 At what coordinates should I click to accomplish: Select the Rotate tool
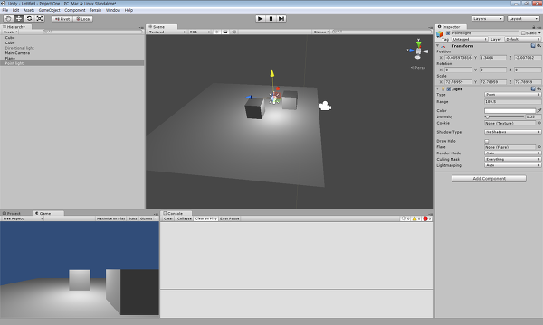29,19
